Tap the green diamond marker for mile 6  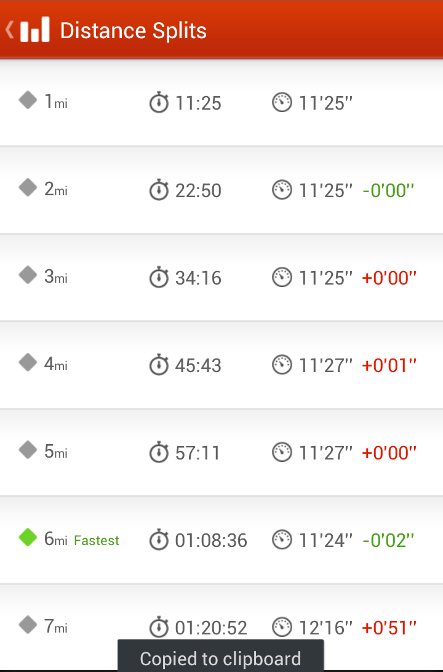pyautogui.click(x=28, y=538)
